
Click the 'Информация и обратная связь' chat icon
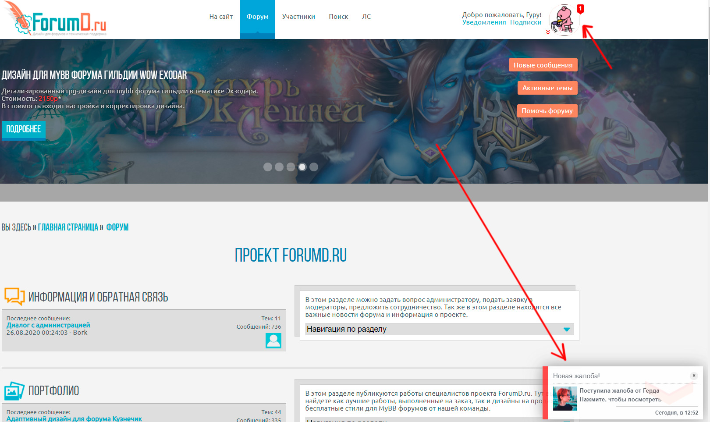point(14,296)
